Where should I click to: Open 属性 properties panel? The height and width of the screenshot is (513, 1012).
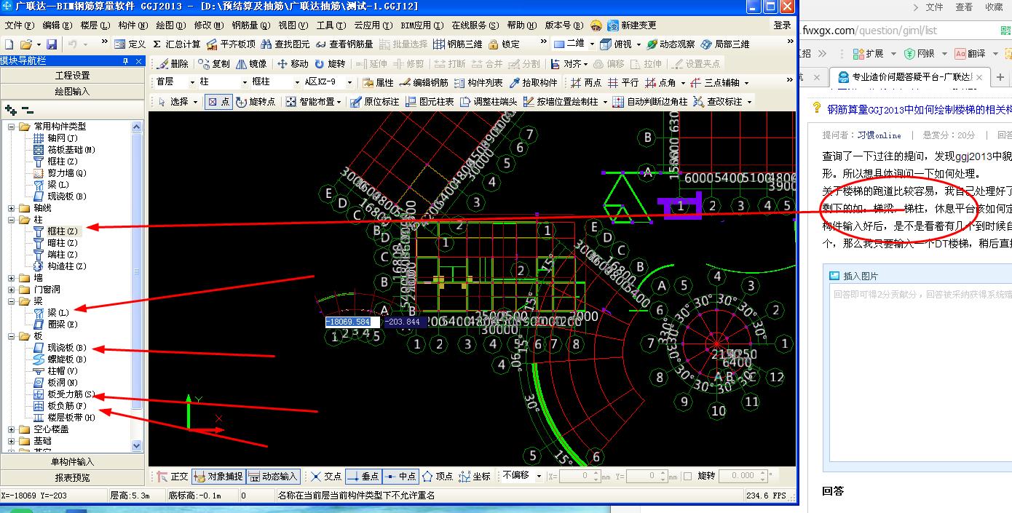(x=377, y=83)
